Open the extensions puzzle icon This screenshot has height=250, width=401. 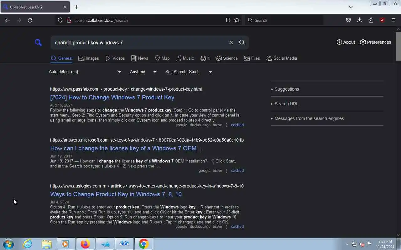371,20
